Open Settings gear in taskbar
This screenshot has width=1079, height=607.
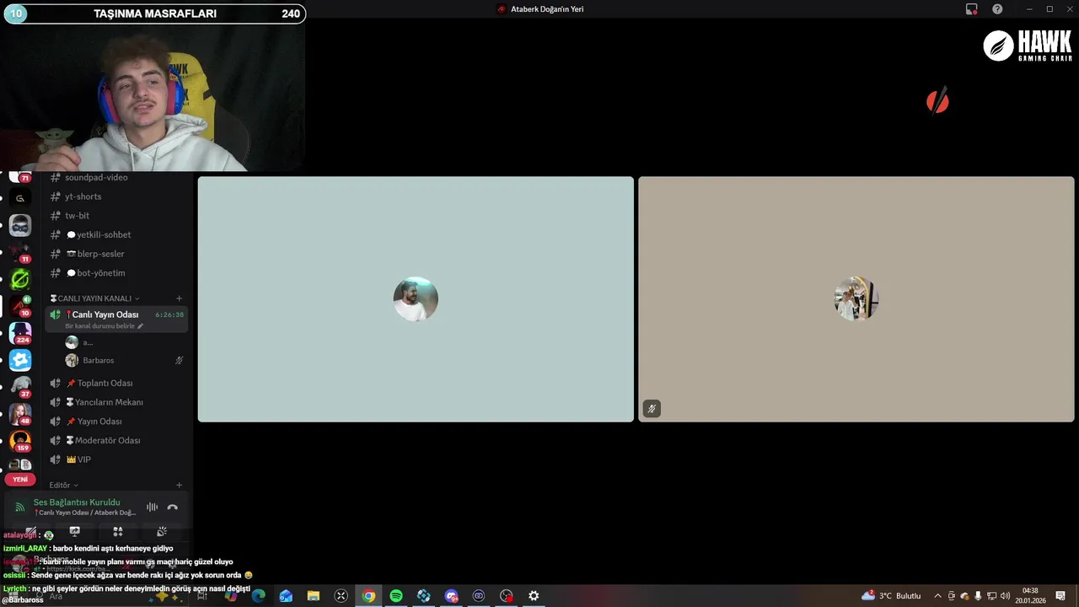pyautogui.click(x=534, y=596)
